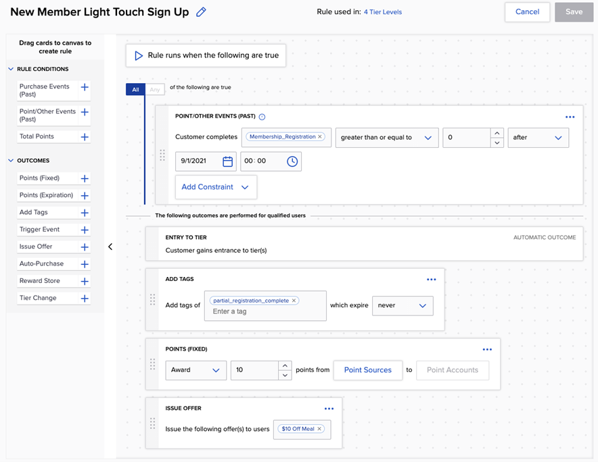Image resolution: width=598 pixels, height=462 pixels.
Task: Select the All conditions toggle
Action: (x=135, y=90)
